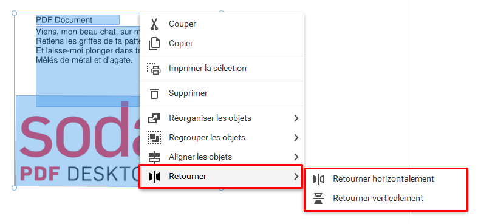Select Imprimer la sélection menu entry

[x=222, y=69]
